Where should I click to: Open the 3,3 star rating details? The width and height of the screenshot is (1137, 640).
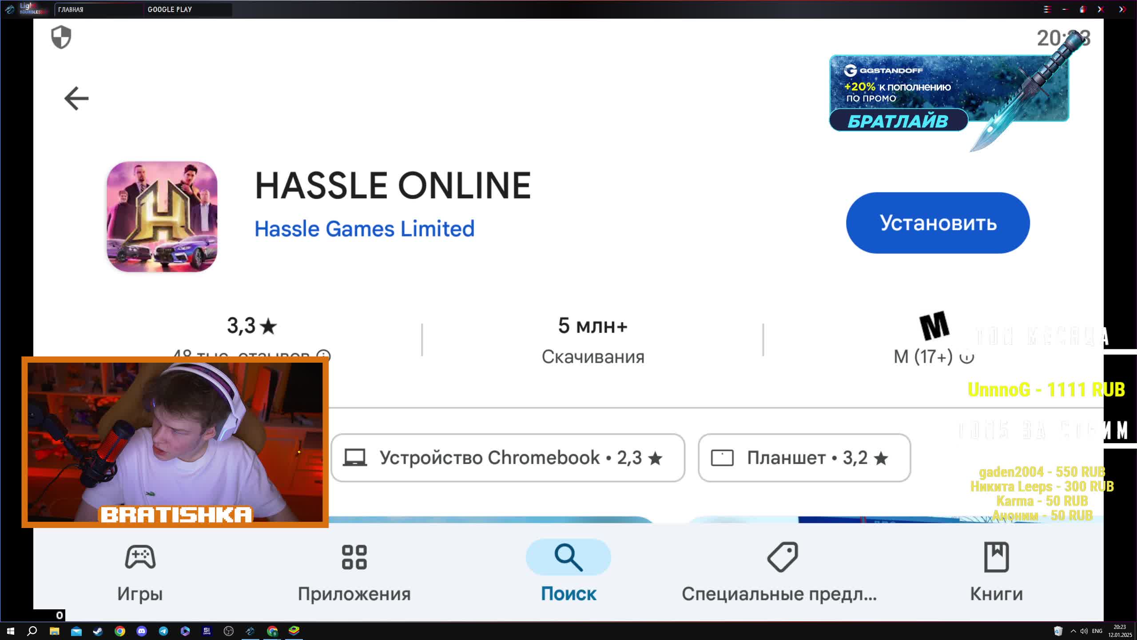click(x=251, y=325)
